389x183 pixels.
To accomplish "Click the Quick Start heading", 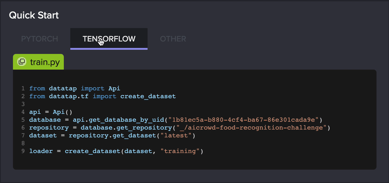I will [x=34, y=15].
